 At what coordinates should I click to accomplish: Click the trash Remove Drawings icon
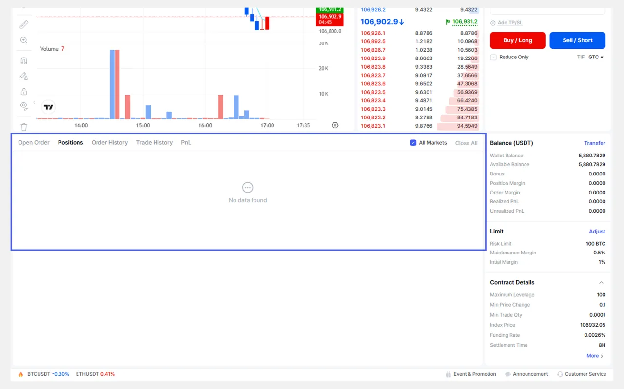23,127
